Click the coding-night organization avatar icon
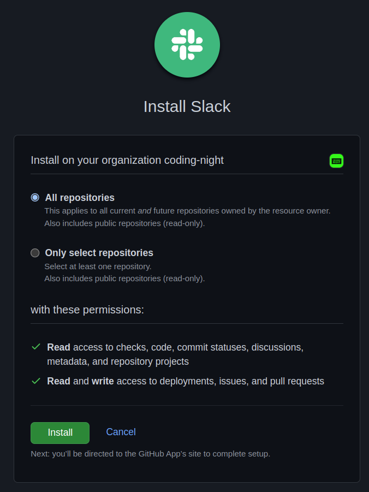The height and width of the screenshot is (492, 369). coord(336,161)
